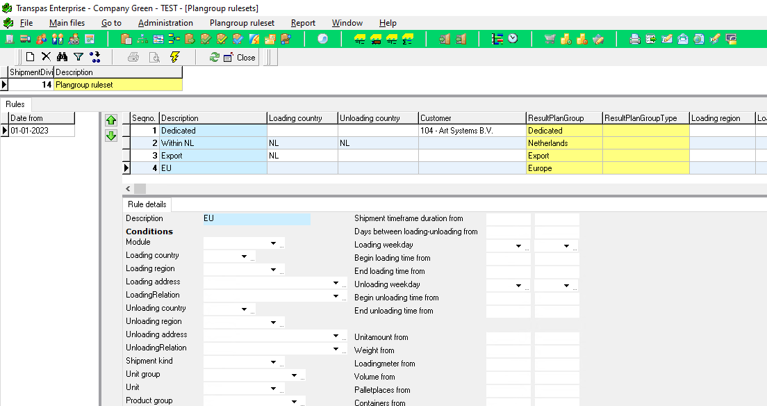Click the calendar grid icon
Screen dimensions: 767x406
90,39
